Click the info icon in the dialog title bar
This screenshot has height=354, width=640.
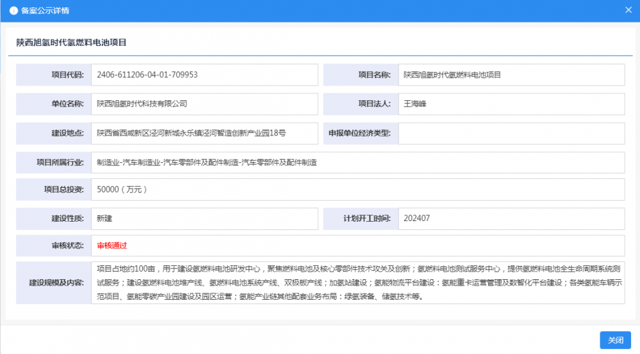click(x=13, y=11)
